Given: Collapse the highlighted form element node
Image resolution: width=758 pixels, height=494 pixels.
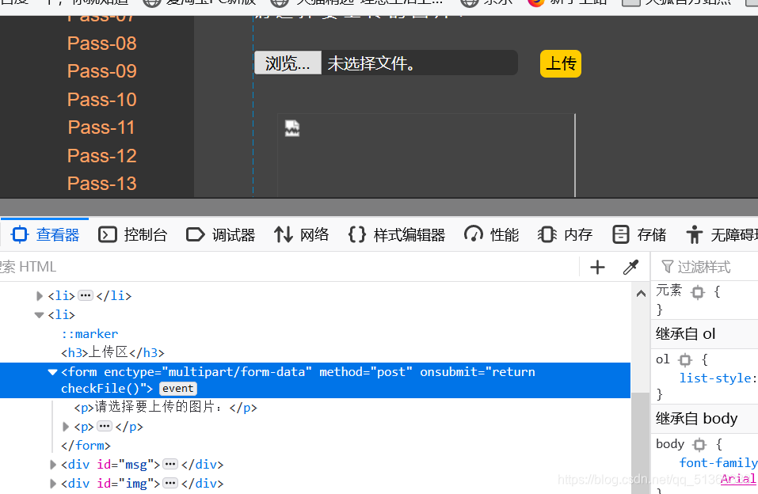Looking at the screenshot, I should click(52, 370).
